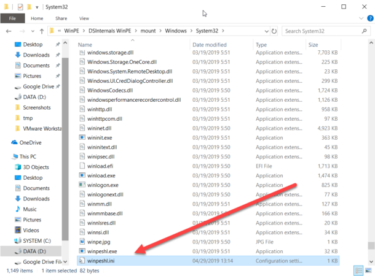Image resolution: width=375 pixels, height=276 pixels.
Task: Select pinned Documents in Quick access
Action: tap(36, 66)
